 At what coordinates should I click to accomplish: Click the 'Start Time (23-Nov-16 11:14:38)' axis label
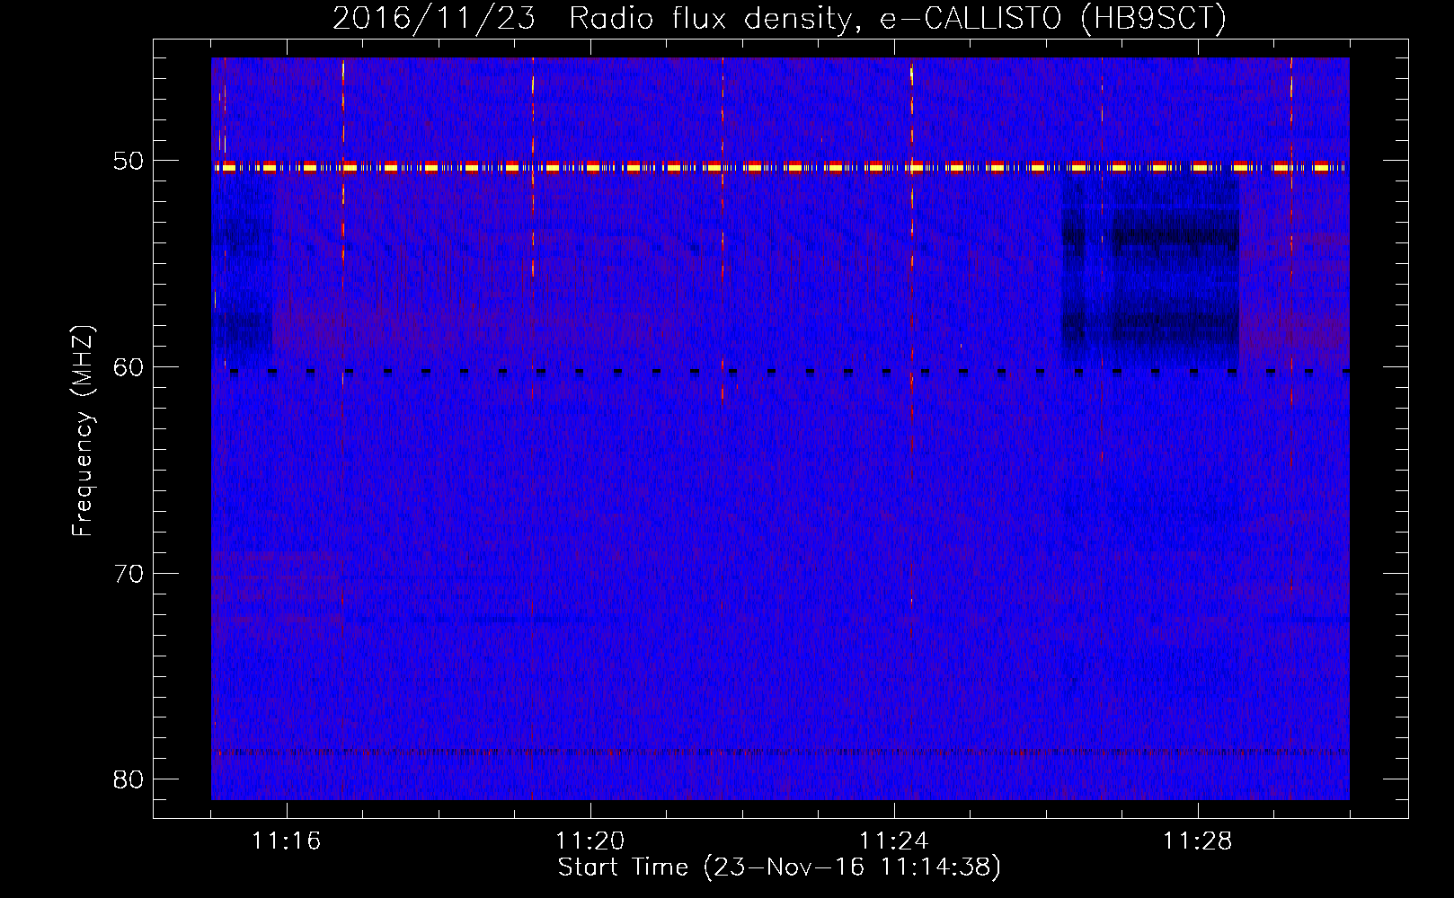coord(779,867)
